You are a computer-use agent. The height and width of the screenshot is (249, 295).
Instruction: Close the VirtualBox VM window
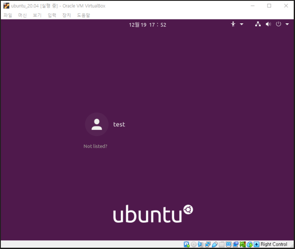286,6
